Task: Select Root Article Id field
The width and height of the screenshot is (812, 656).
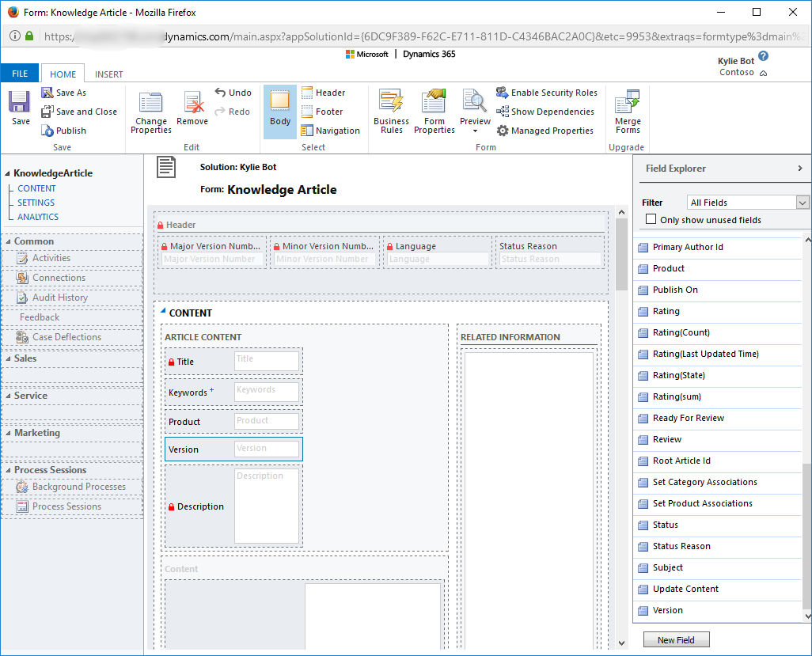Action: click(718, 461)
